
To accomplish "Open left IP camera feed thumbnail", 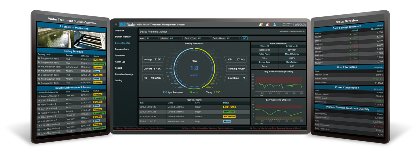I will (x=55, y=38).
